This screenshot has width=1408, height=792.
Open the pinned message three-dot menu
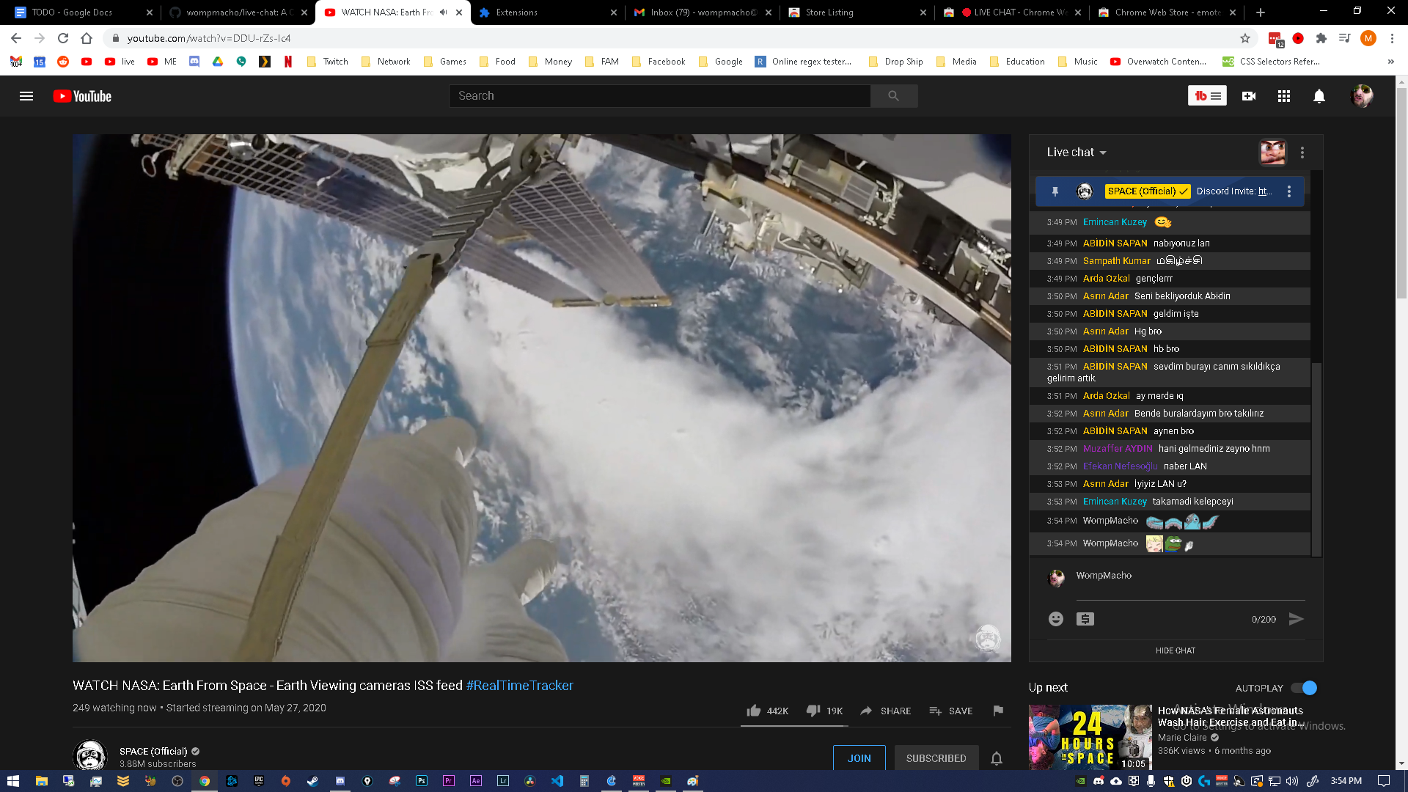click(1289, 191)
